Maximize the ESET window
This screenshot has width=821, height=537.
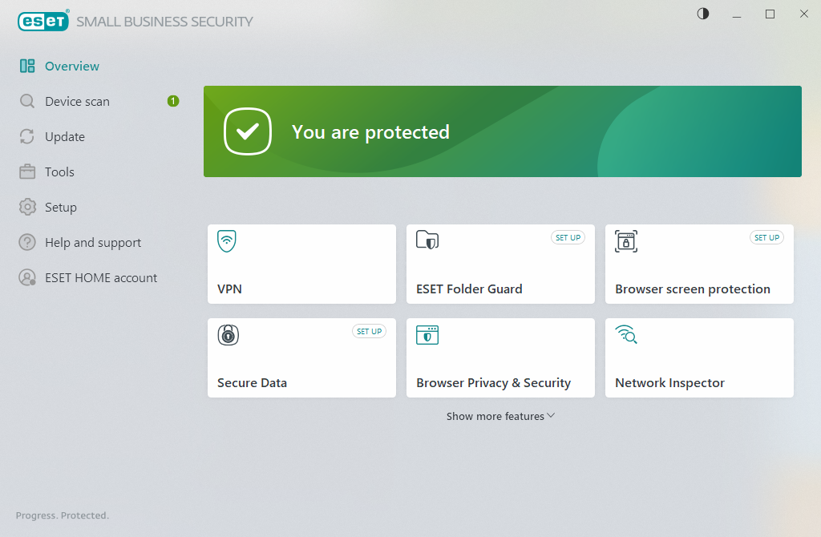tap(770, 14)
